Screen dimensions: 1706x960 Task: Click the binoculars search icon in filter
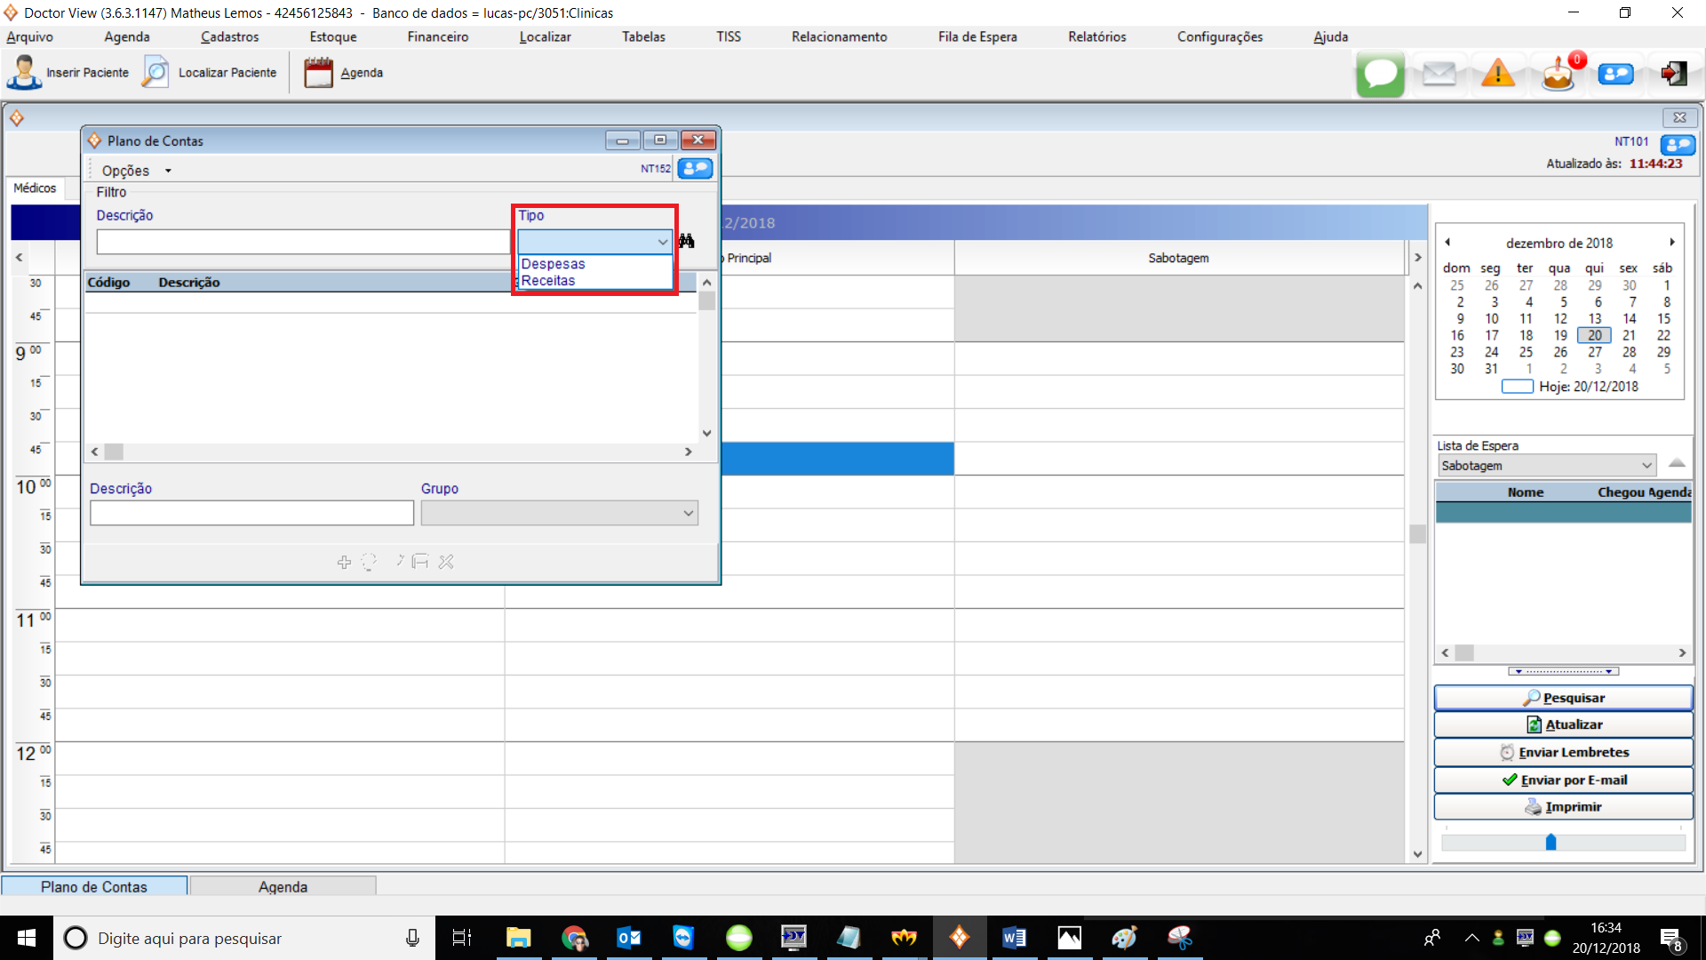click(686, 241)
